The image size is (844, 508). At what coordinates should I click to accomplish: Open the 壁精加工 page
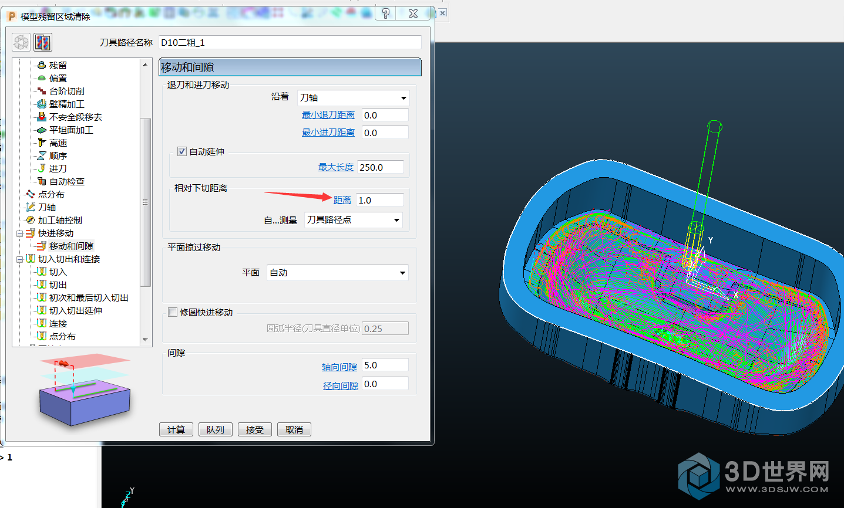pyautogui.click(x=66, y=104)
